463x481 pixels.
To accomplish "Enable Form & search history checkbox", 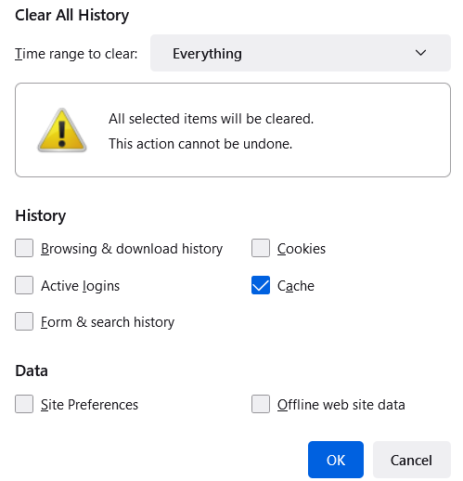I will click(24, 321).
